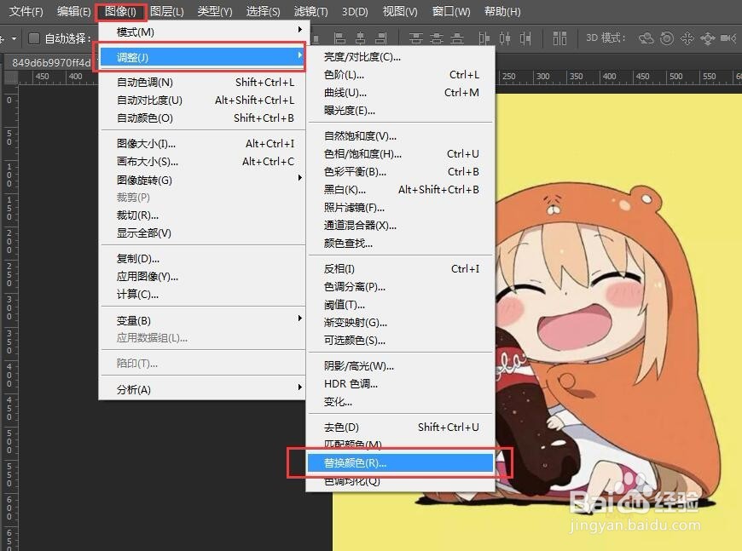The width and height of the screenshot is (742, 551).
Task: Select the 3D rotate object icon
Action: (x=646, y=38)
